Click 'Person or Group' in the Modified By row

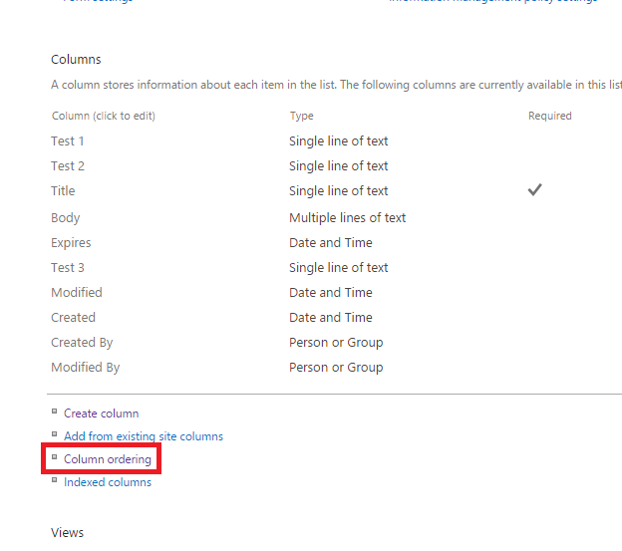[x=336, y=368]
